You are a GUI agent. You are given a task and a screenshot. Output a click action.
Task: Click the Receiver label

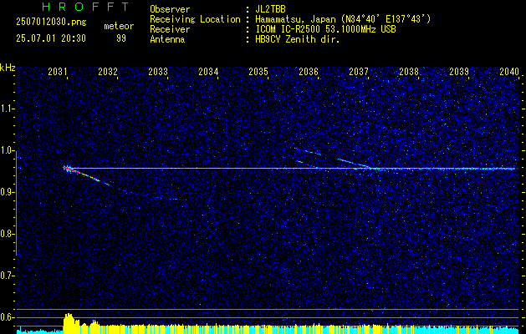pyautogui.click(x=170, y=29)
